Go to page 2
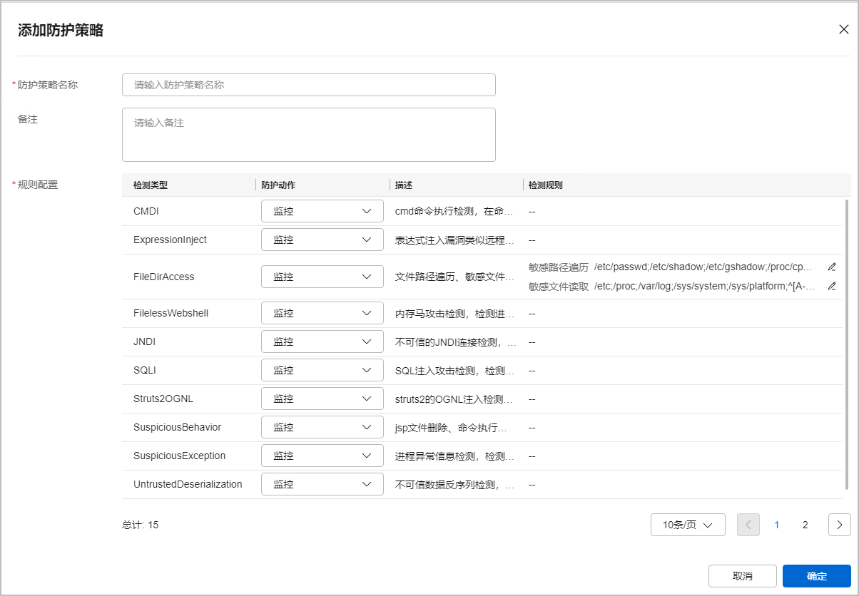The width and height of the screenshot is (859, 596). coord(805,525)
